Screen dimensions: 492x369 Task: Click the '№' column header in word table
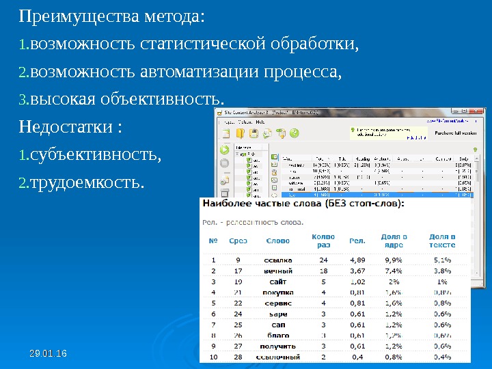(213, 241)
